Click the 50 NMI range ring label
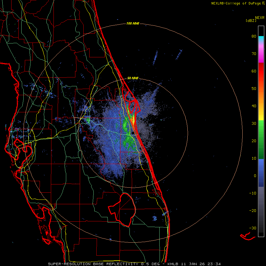266x266 pixels. [133, 78]
